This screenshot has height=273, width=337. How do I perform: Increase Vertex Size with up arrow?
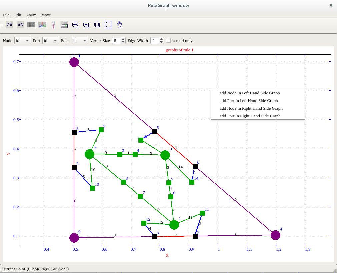(123, 39)
